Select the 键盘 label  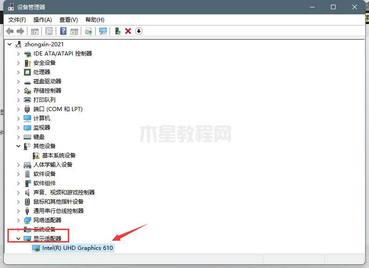click(39, 137)
